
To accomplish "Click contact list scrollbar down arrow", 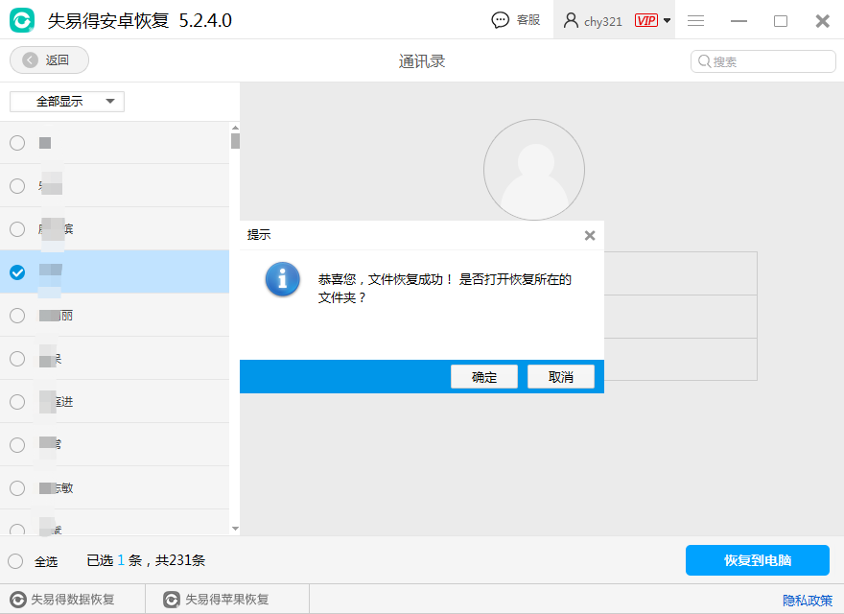I will tap(235, 529).
